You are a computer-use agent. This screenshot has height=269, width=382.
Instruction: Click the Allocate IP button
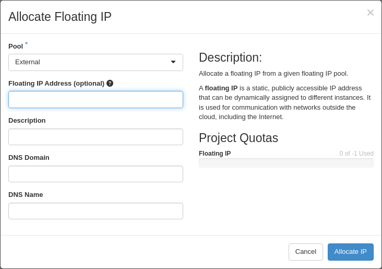pyautogui.click(x=350, y=252)
